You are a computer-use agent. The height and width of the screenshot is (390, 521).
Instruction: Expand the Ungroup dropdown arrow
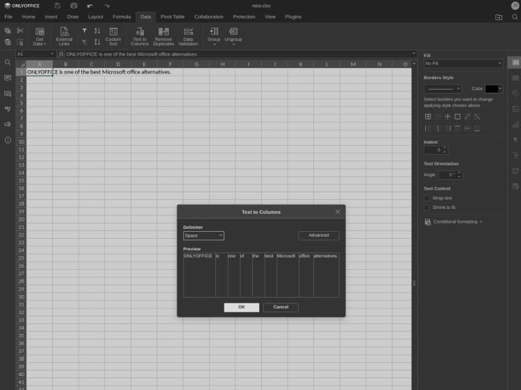233,44
